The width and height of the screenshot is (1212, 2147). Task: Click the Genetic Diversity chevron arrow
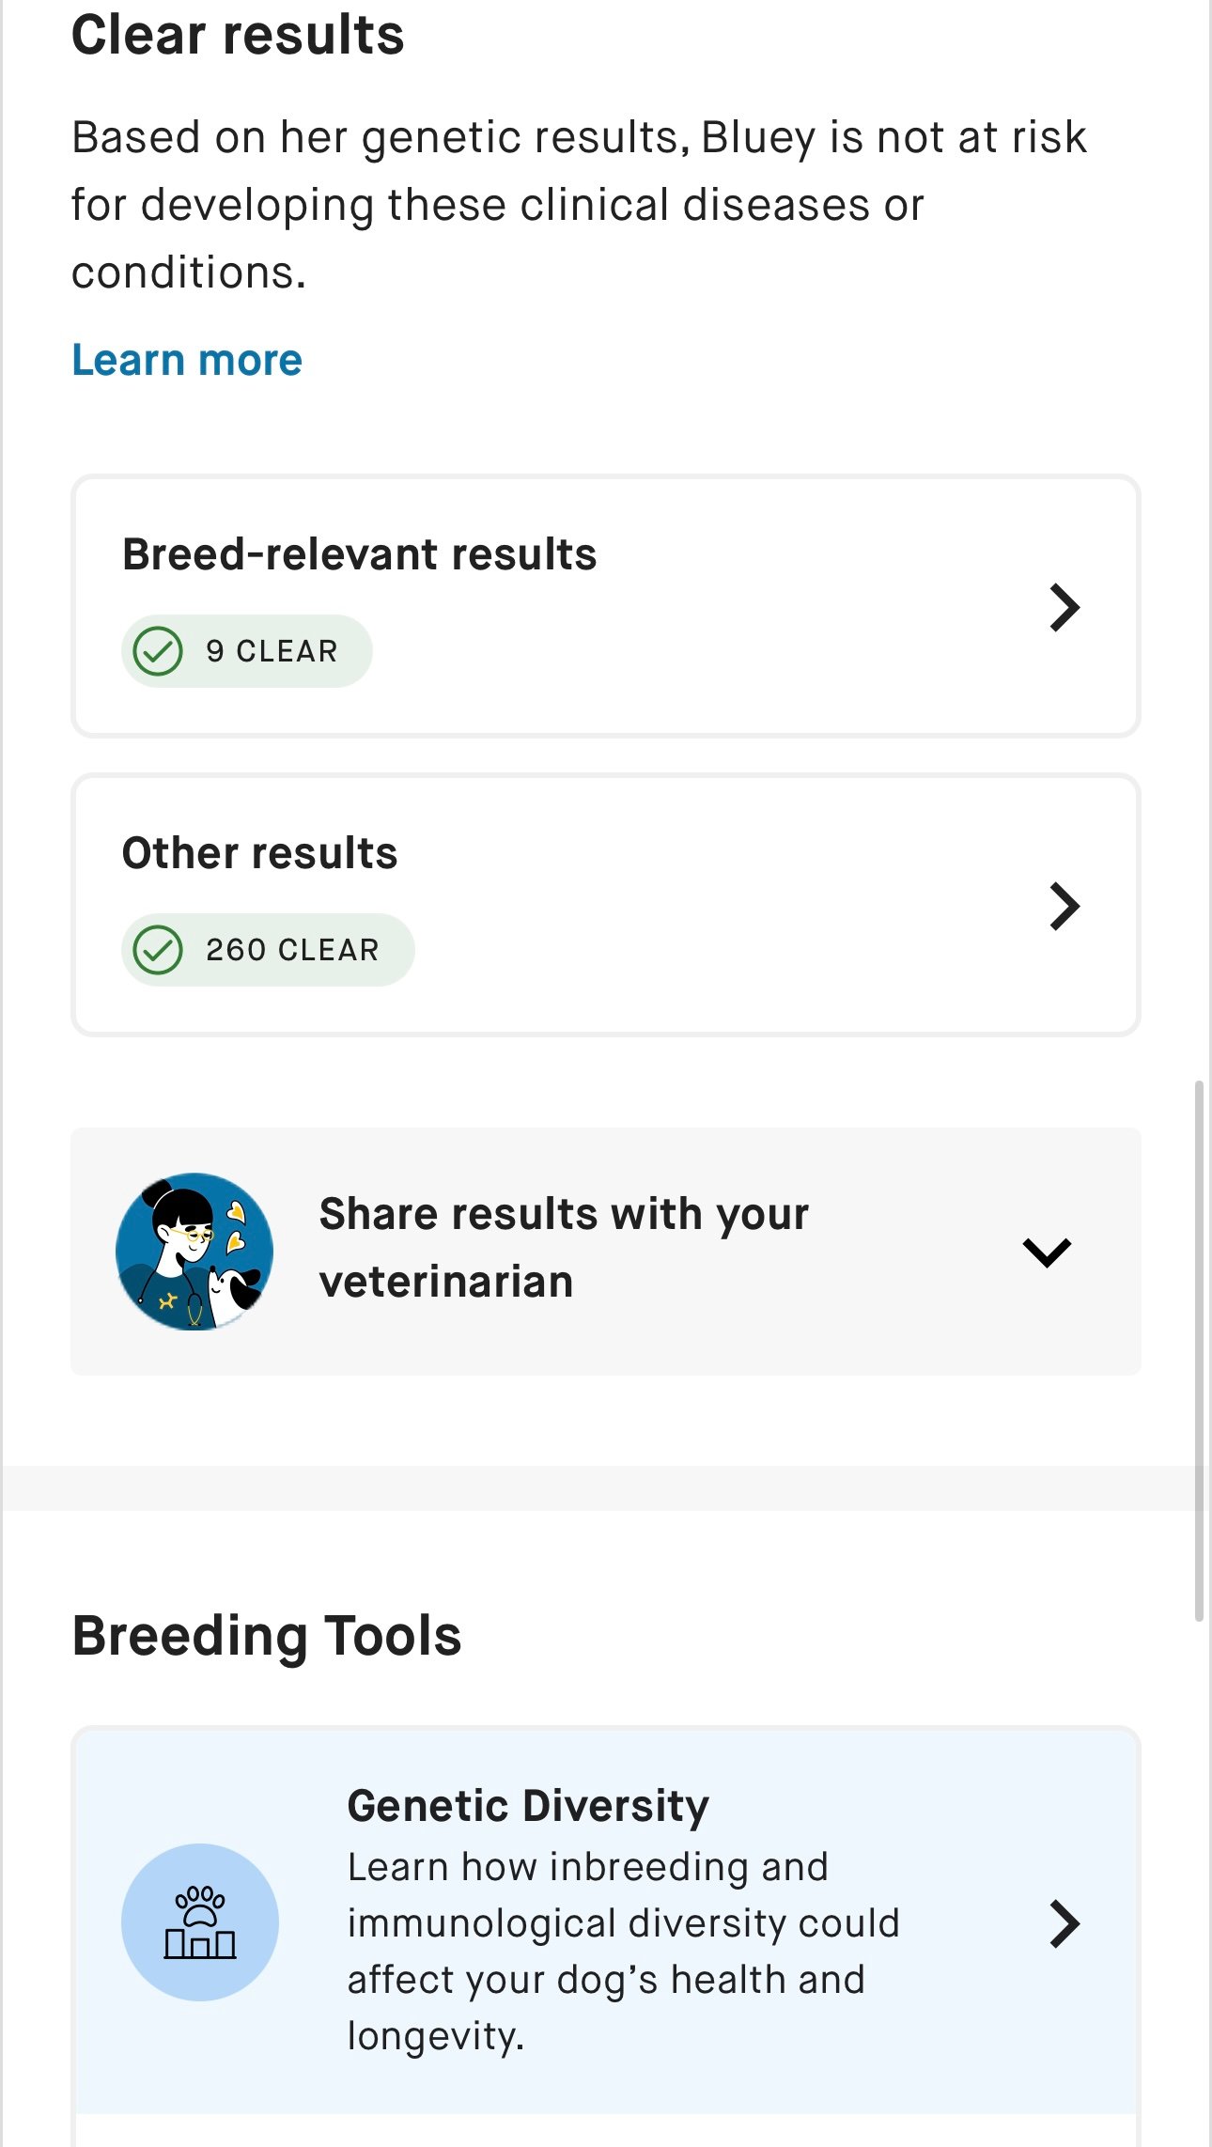(1064, 1923)
